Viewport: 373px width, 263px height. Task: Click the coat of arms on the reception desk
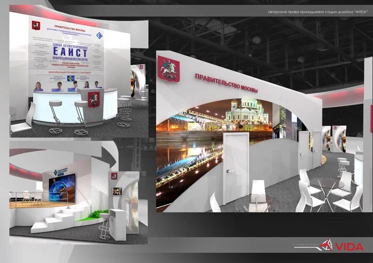[x=94, y=99]
